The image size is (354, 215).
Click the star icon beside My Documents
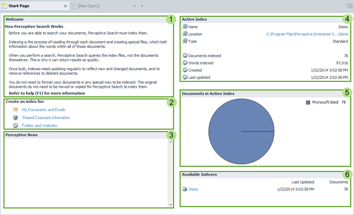click(x=15, y=109)
